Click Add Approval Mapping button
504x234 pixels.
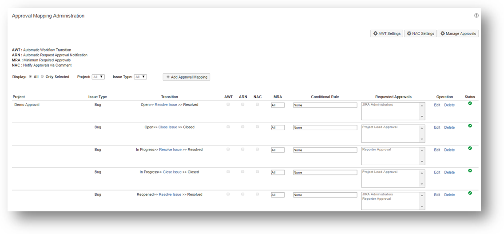187,77
